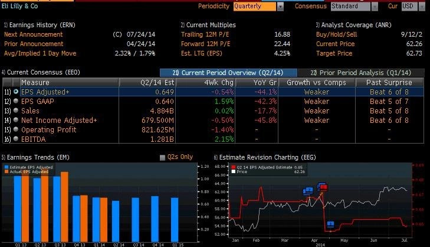This screenshot has width=430, height=247.
Task: Click the Target Price value 62.73
Action: [x=414, y=53]
